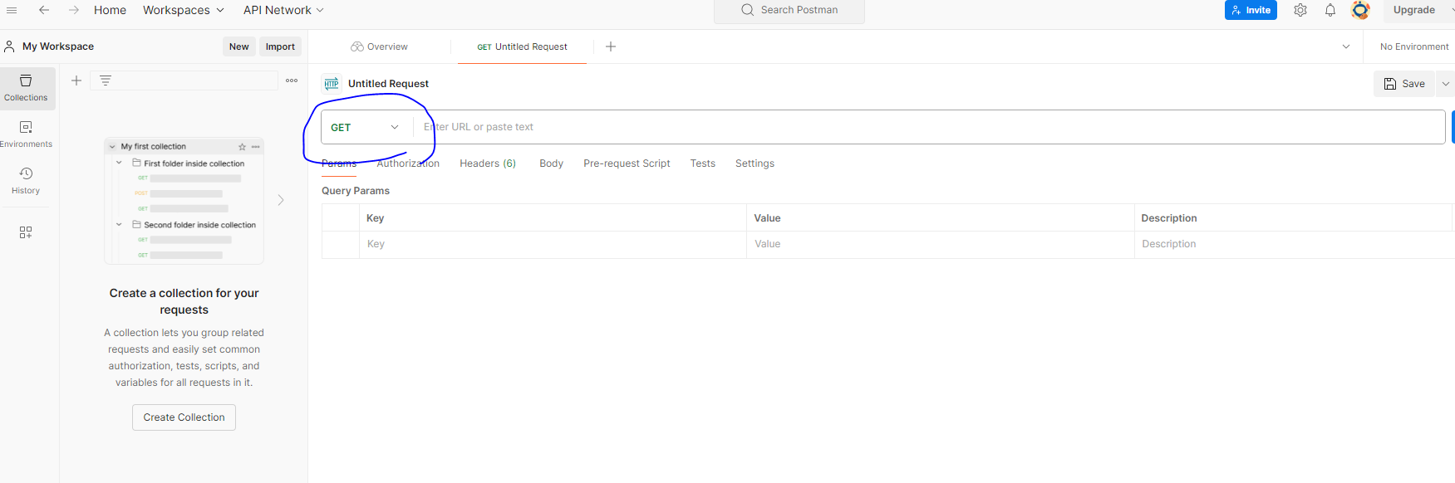This screenshot has height=483, width=1455.
Task: Open the API Network dropdown
Action: click(x=283, y=10)
